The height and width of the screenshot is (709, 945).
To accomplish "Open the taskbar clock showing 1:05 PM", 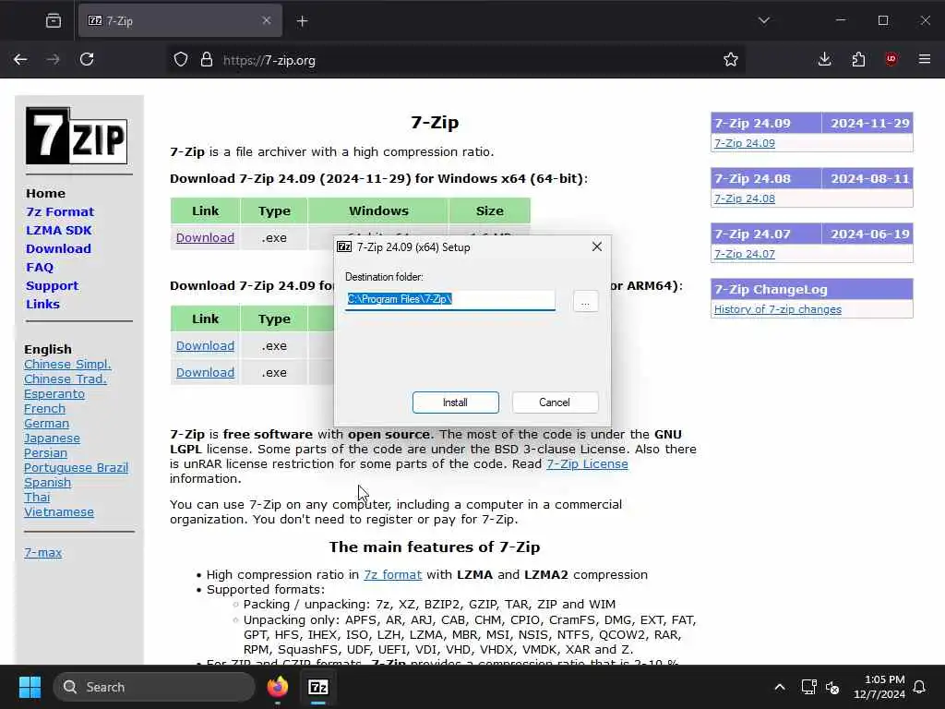I will coord(879,687).
